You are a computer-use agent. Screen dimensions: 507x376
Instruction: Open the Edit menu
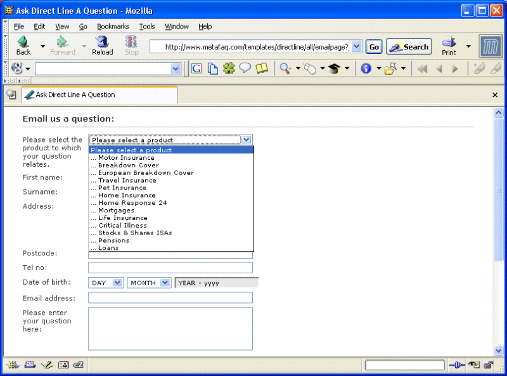tap(39, 27)
